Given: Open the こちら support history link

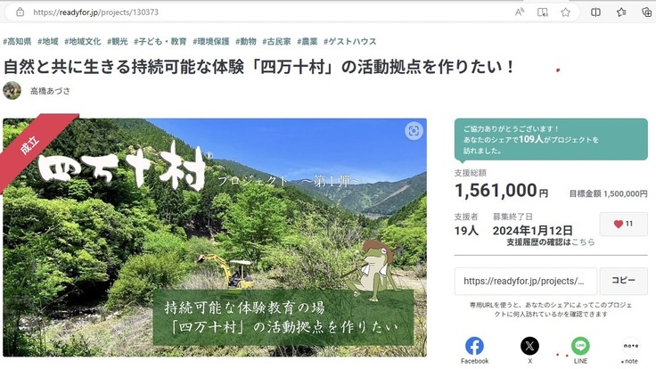Looking at the screenshot, I should pyautogui.click(x=583, y=242).
